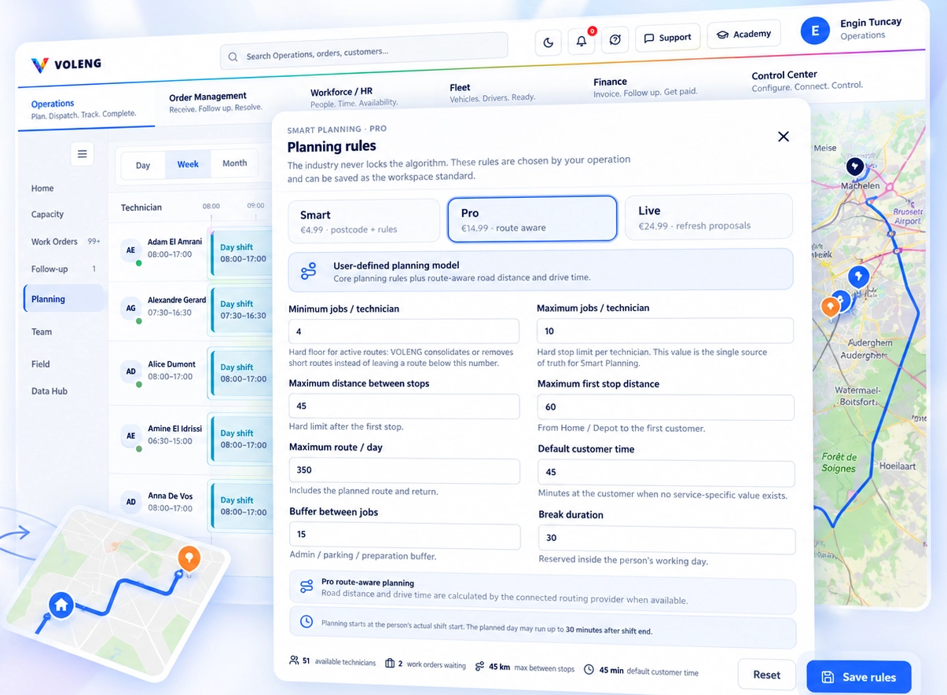Toggle dark mode moon icon
947x695 pixels.
point(548,42)
